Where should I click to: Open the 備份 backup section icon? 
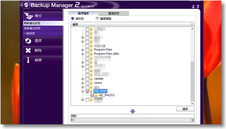29,16
